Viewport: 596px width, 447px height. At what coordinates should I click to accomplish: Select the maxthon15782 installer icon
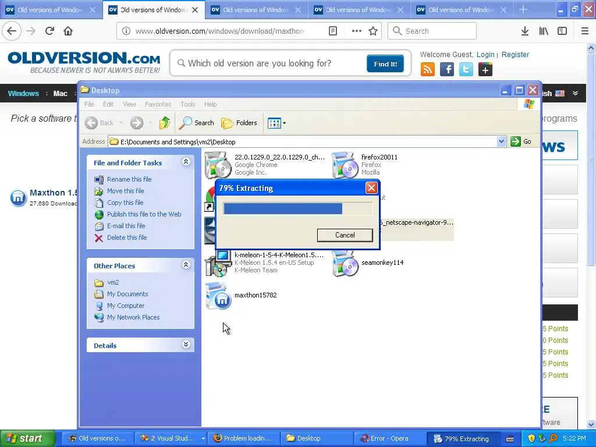(x=218, y=296)
